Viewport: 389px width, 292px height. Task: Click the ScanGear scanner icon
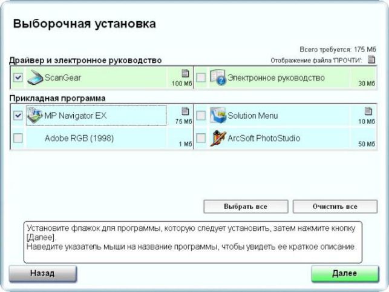point(35,78)
